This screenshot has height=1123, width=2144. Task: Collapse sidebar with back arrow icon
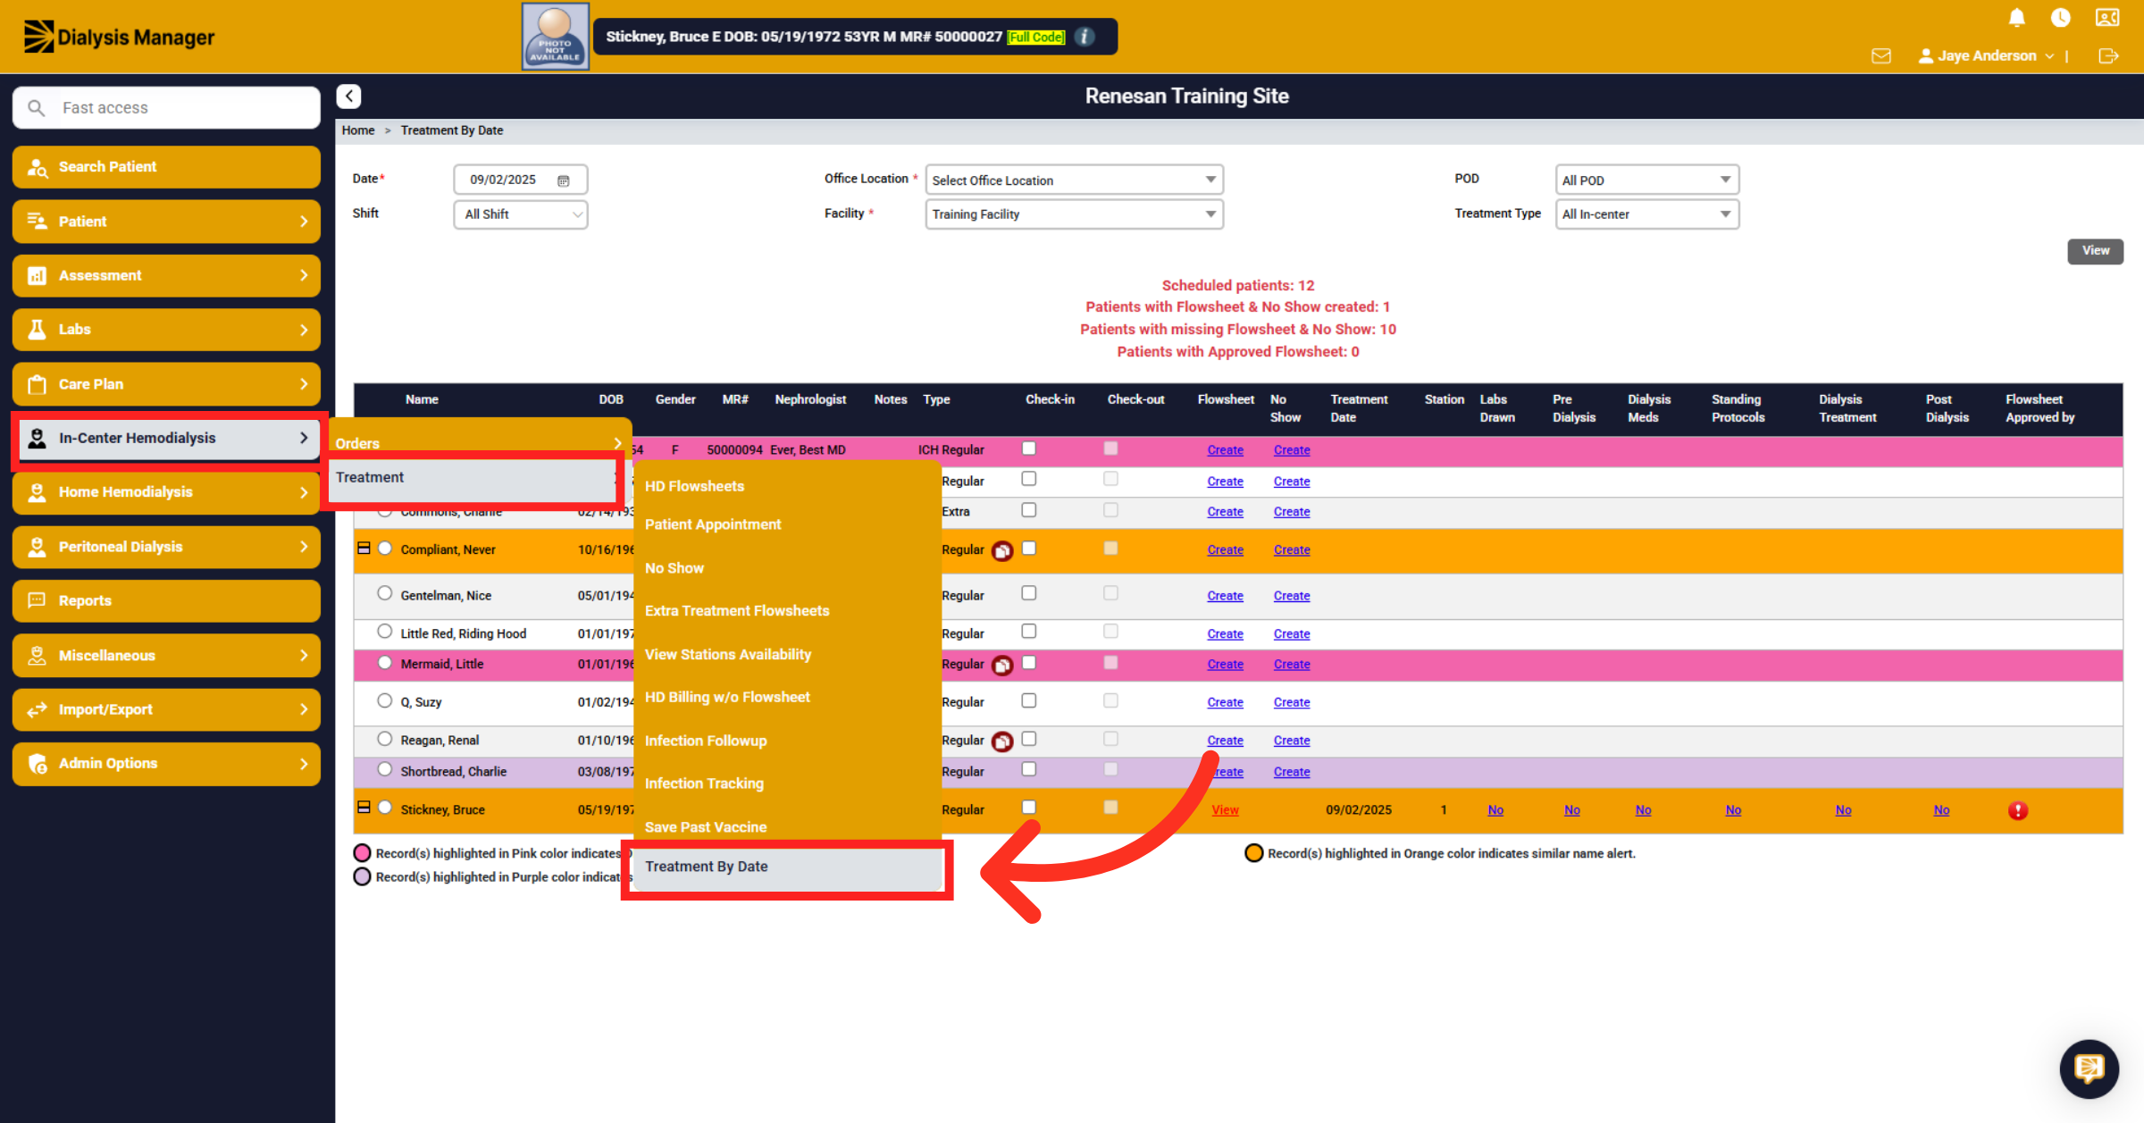pos(348,96)
